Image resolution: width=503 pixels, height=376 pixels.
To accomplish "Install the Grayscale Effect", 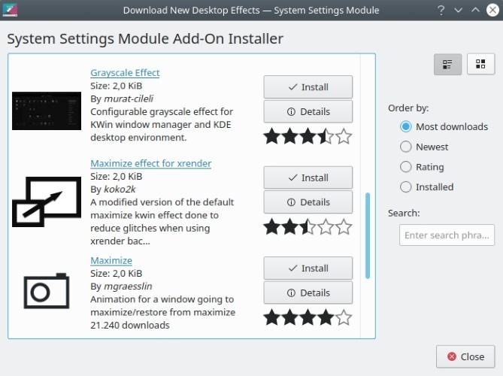I will (x=308, y=87).
